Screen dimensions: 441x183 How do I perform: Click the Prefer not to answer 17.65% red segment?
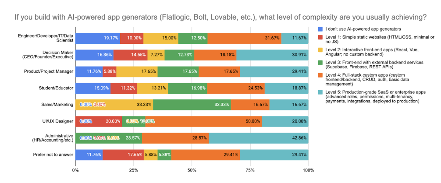point(123,155)
